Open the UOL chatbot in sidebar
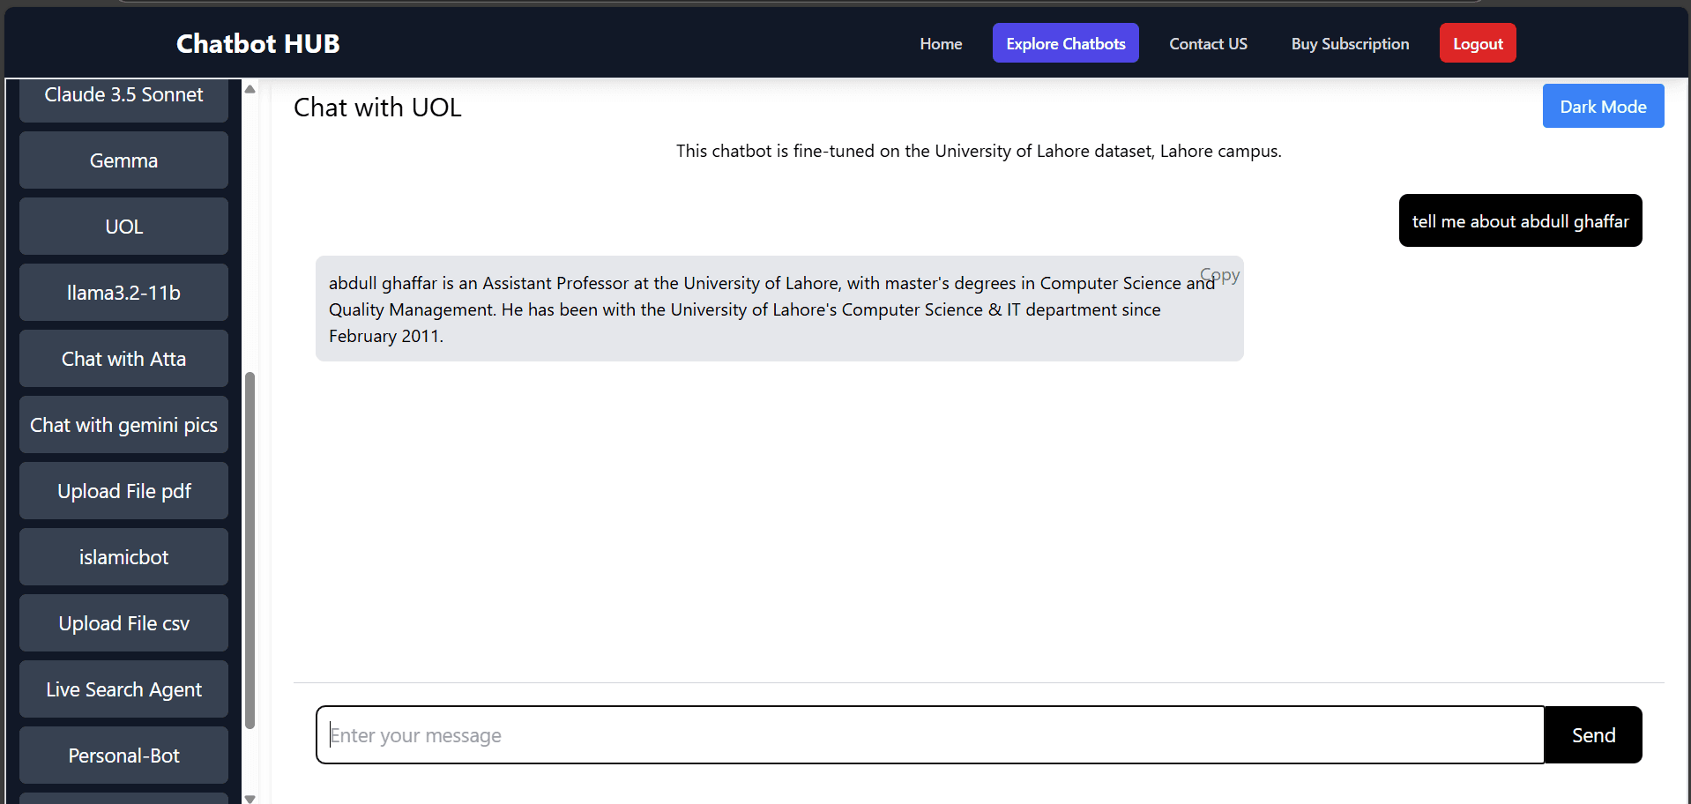Screen dimensions: 1691x804 (123, 227)
